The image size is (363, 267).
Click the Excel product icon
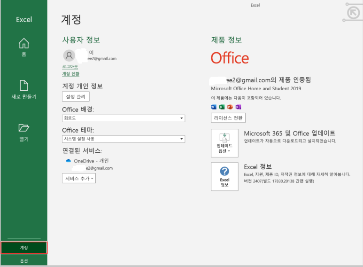222,107
